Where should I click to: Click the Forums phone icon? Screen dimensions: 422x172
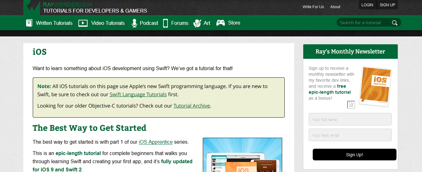coord(165,23)
